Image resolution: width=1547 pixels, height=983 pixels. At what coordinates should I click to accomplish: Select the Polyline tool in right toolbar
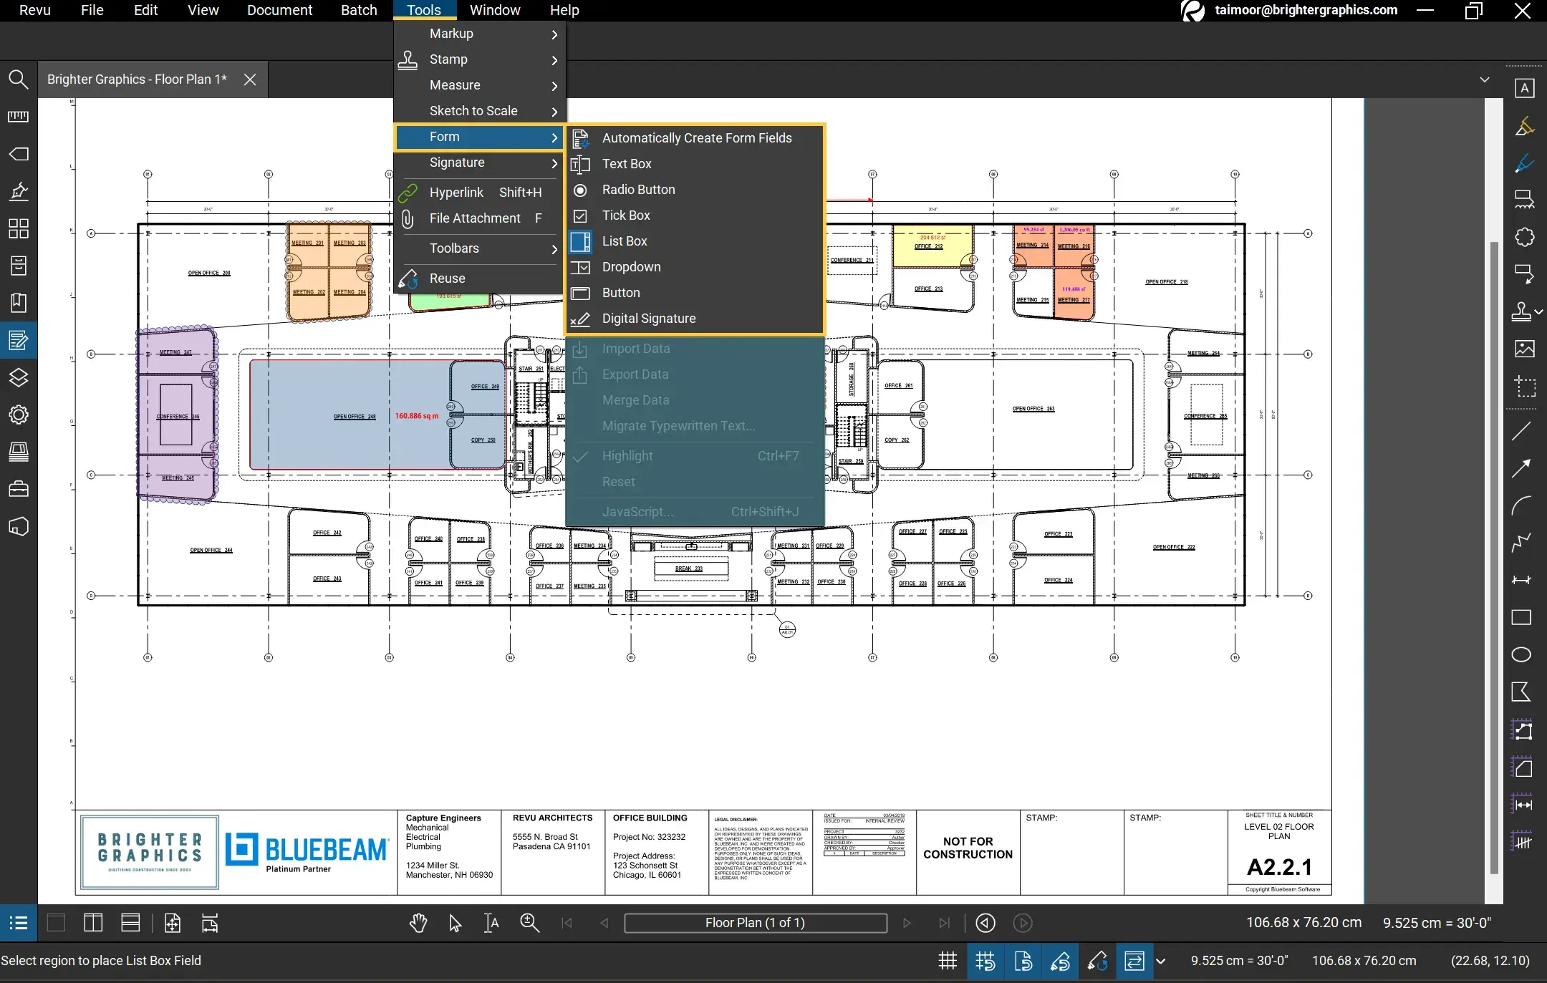[x=1521, y=543]
